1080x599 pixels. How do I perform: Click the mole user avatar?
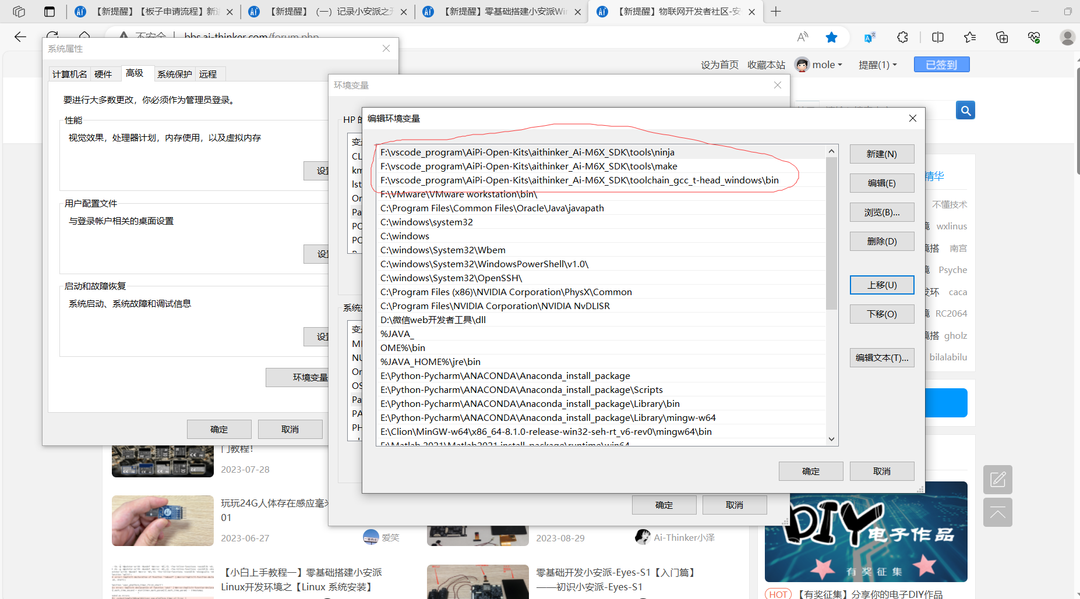[802, 65]
